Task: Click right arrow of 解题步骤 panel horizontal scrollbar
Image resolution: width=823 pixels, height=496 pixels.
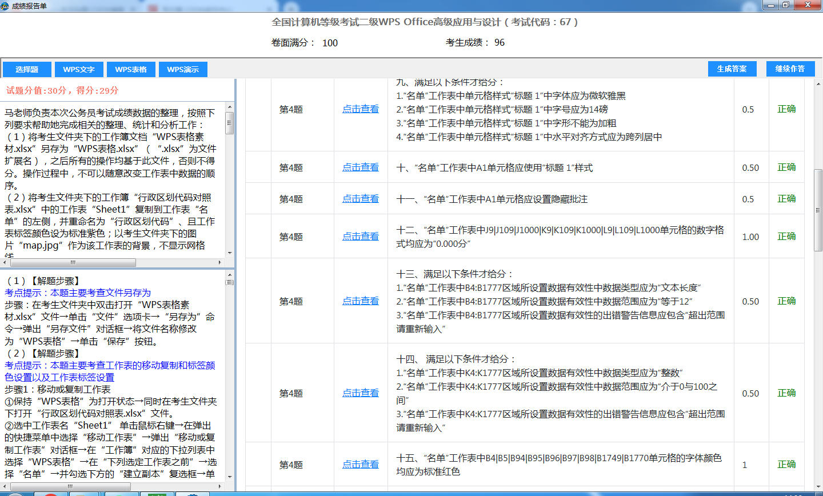Action: tap(221, 486)
